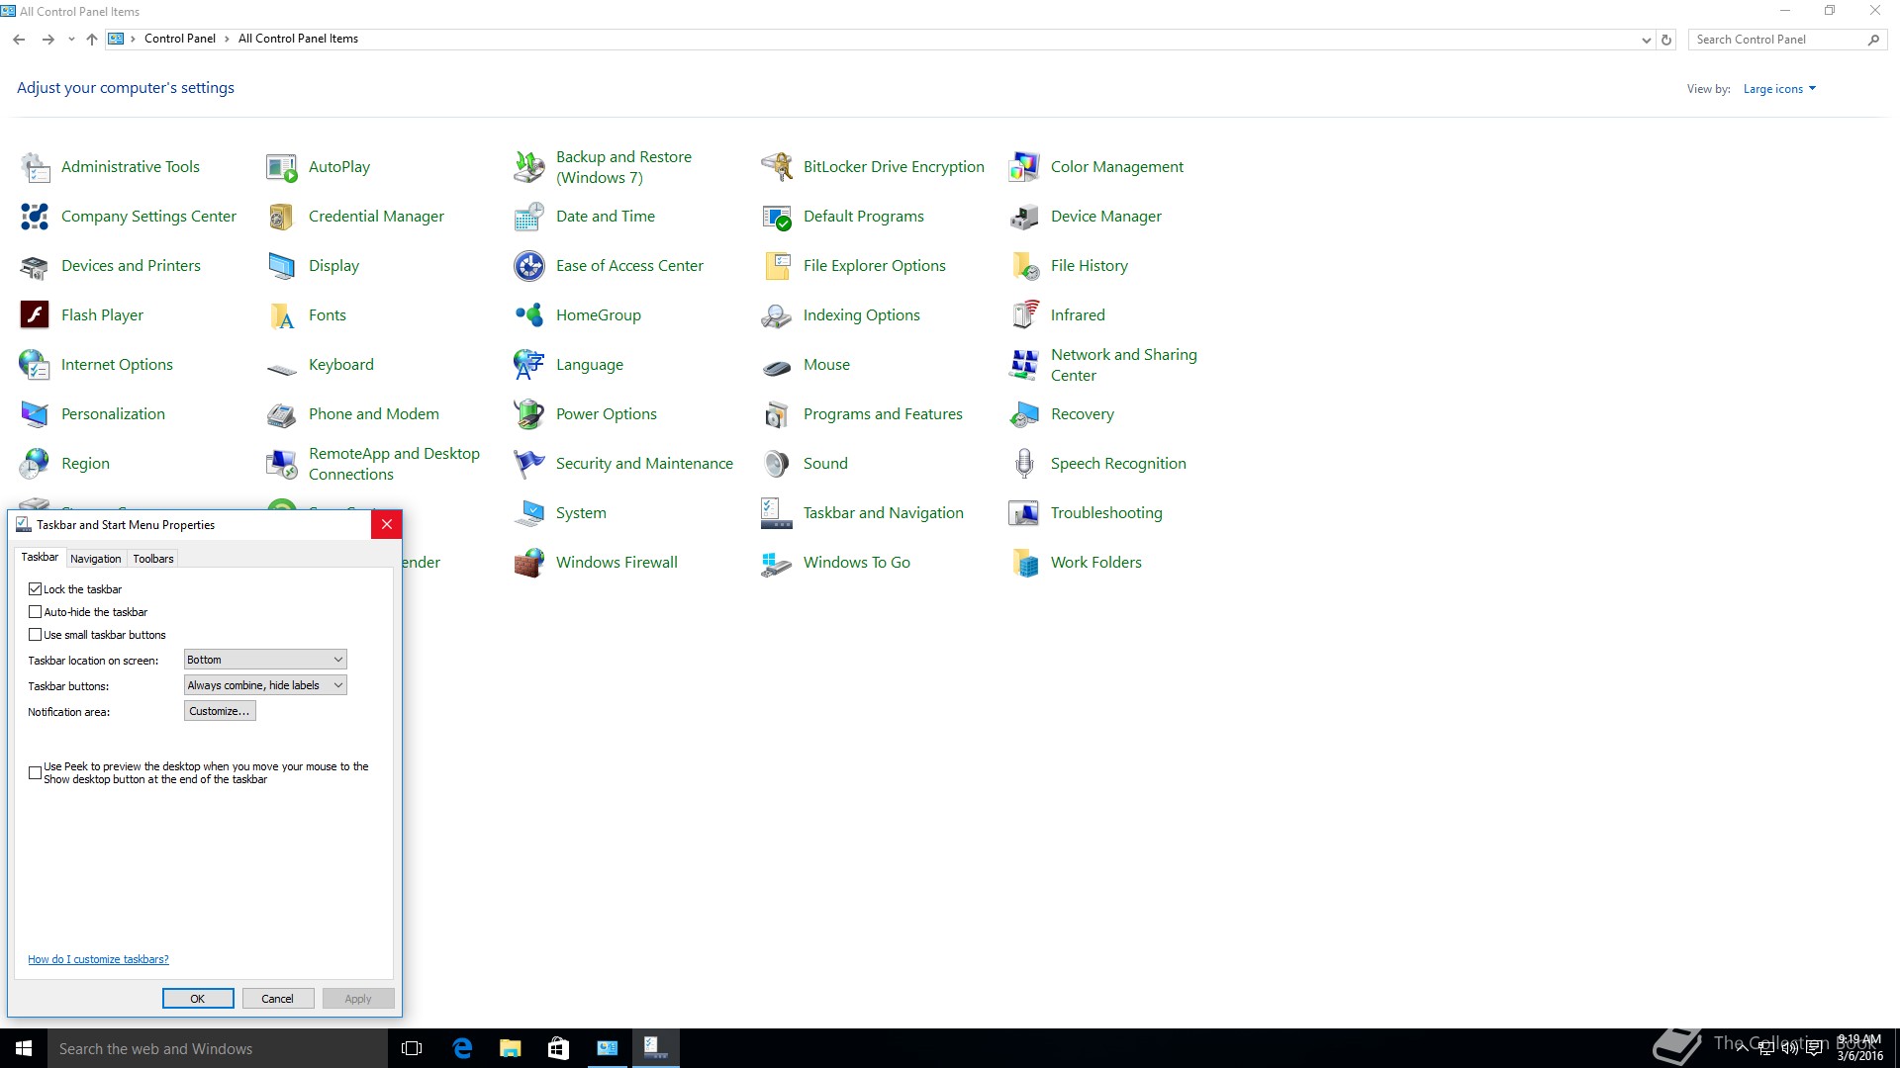Open View by Large icons dropdown
1900x1068 pixels.
(1779, 89)
